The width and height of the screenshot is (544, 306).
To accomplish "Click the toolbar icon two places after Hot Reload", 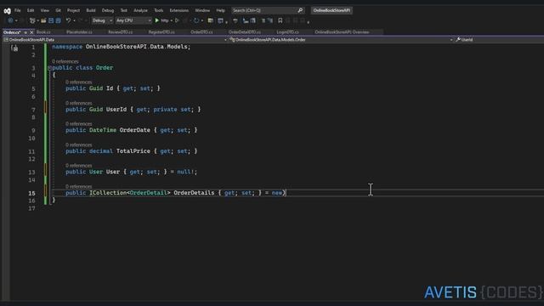I will click(220, 20).
